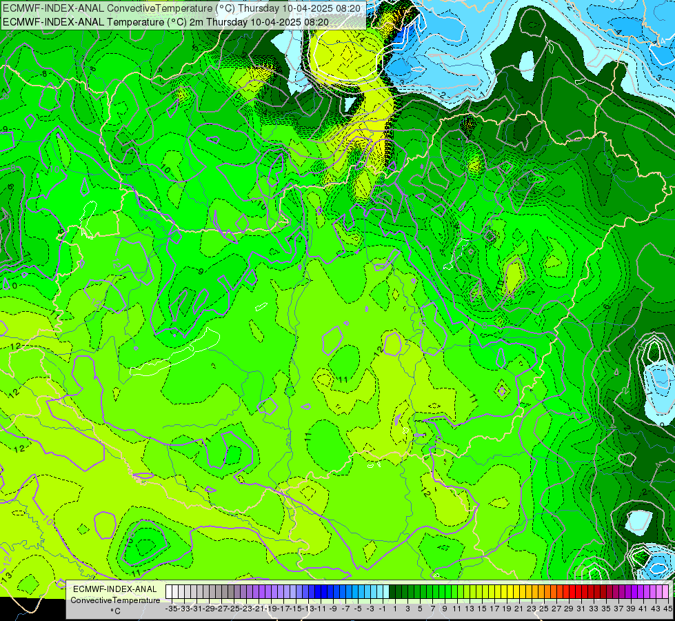Click the ConvectiveTemperature title line at top

click(181, 8)
